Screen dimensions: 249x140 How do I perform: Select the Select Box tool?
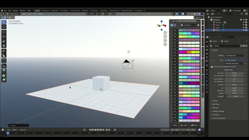click(4, 23)
